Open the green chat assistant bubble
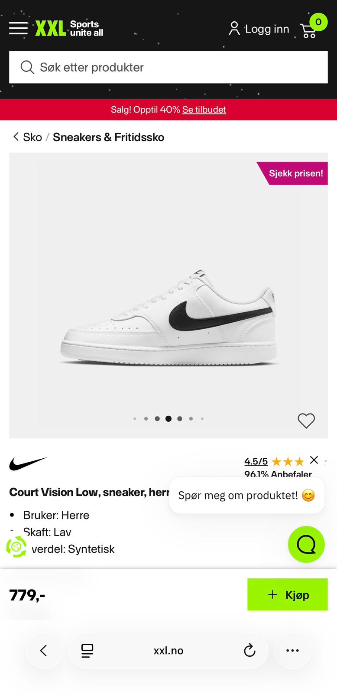Image resolution: width=337 pixels, height=695 pixels. pyautogui.click(x=306, y=544)
